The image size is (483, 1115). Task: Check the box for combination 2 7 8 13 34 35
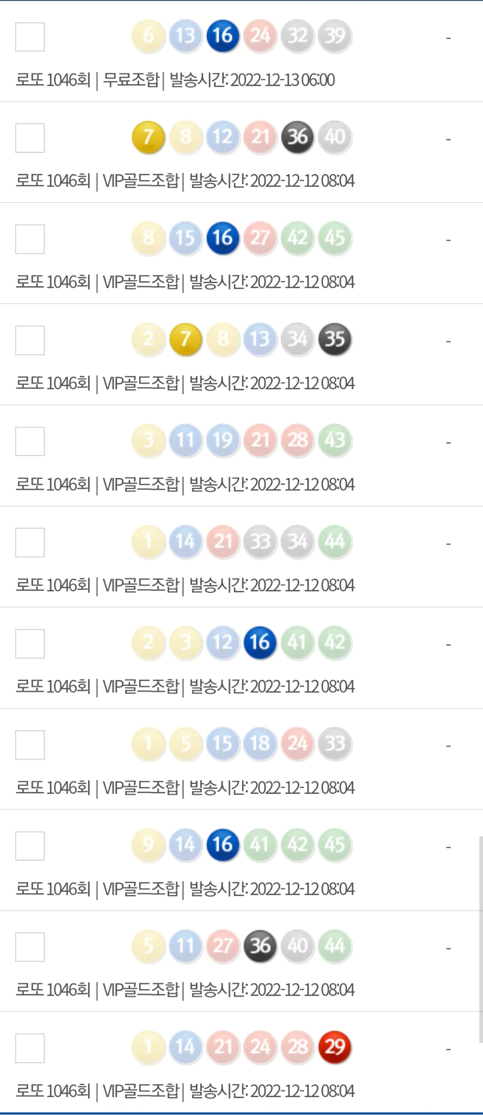30,340
